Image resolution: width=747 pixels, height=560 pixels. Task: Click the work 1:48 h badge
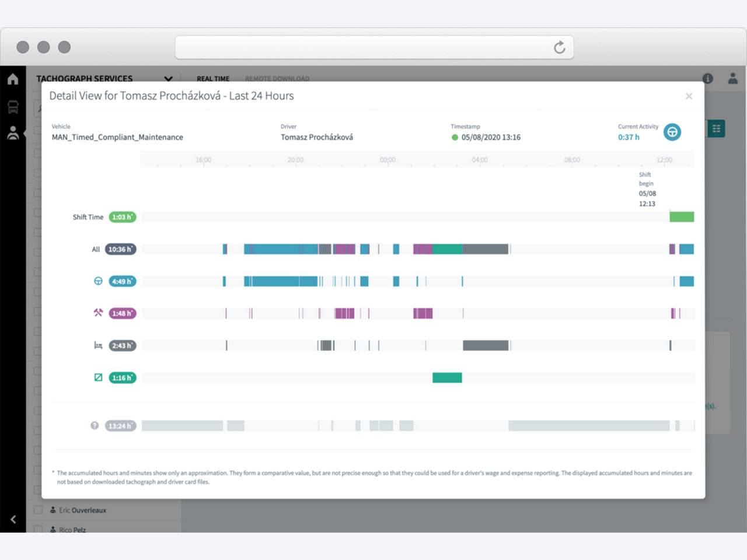pos(123,313)
